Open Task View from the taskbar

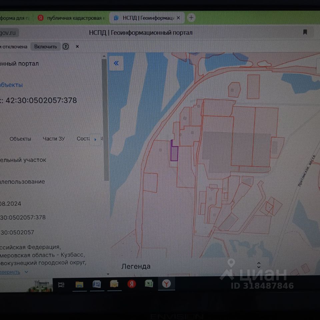[61, 284]
